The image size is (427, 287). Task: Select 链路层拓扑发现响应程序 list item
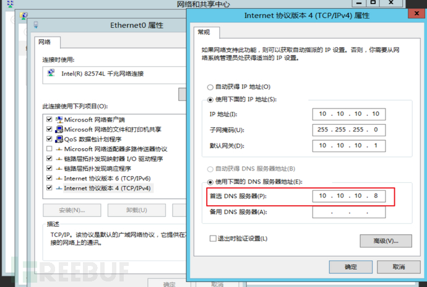coord(98,169)
